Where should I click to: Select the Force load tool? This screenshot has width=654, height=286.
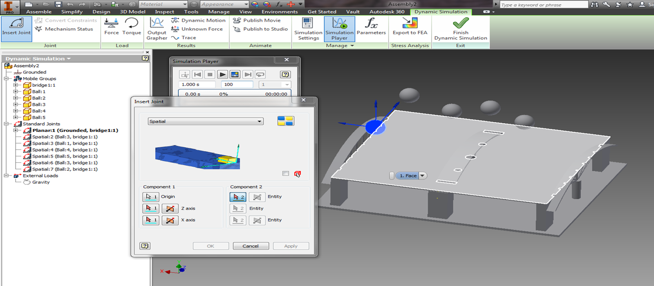[x=111, y=27]
